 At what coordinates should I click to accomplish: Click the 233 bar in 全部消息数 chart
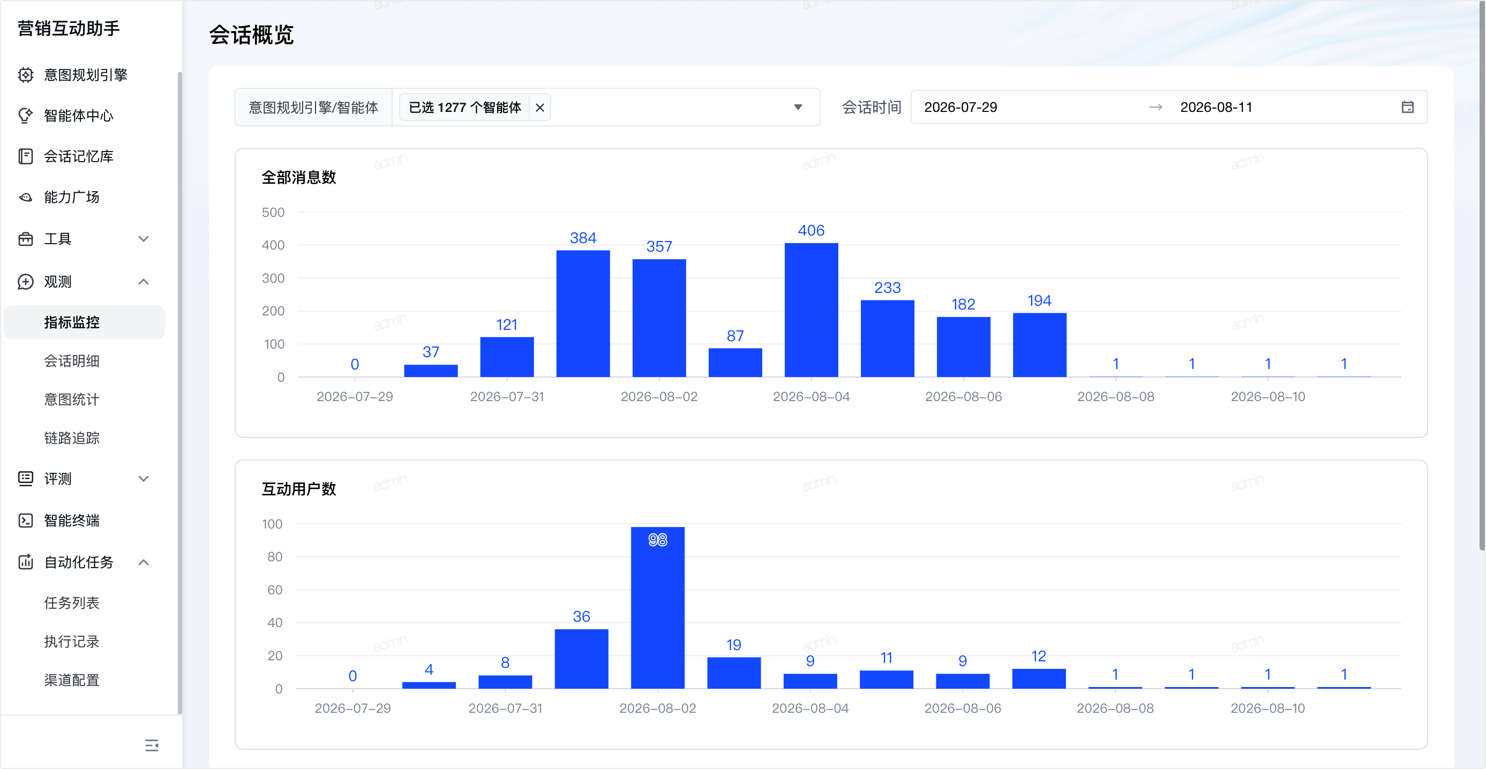[887, 338]
